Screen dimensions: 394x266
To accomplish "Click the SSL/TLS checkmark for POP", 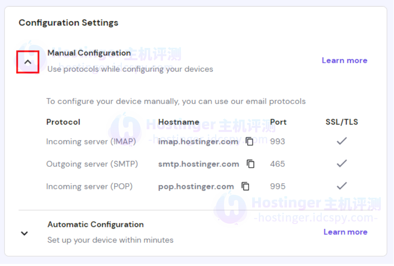I will tap(341, 186).
